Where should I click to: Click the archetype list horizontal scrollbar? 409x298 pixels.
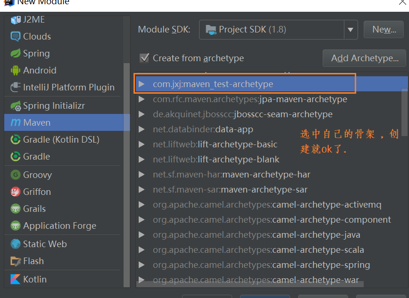point(250,284)
